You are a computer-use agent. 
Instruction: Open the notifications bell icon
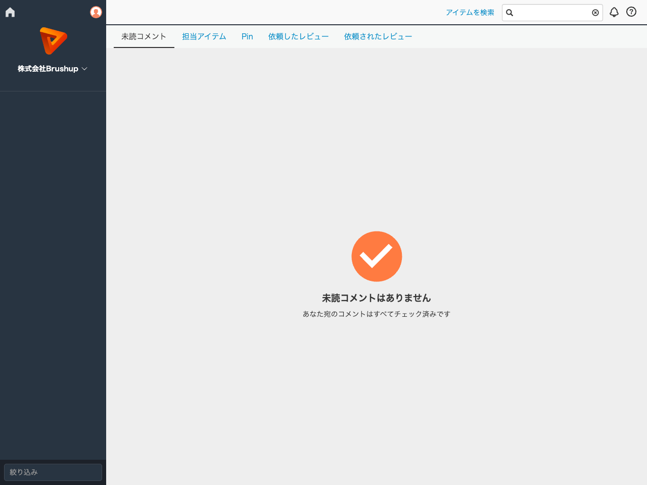(614, 12)
